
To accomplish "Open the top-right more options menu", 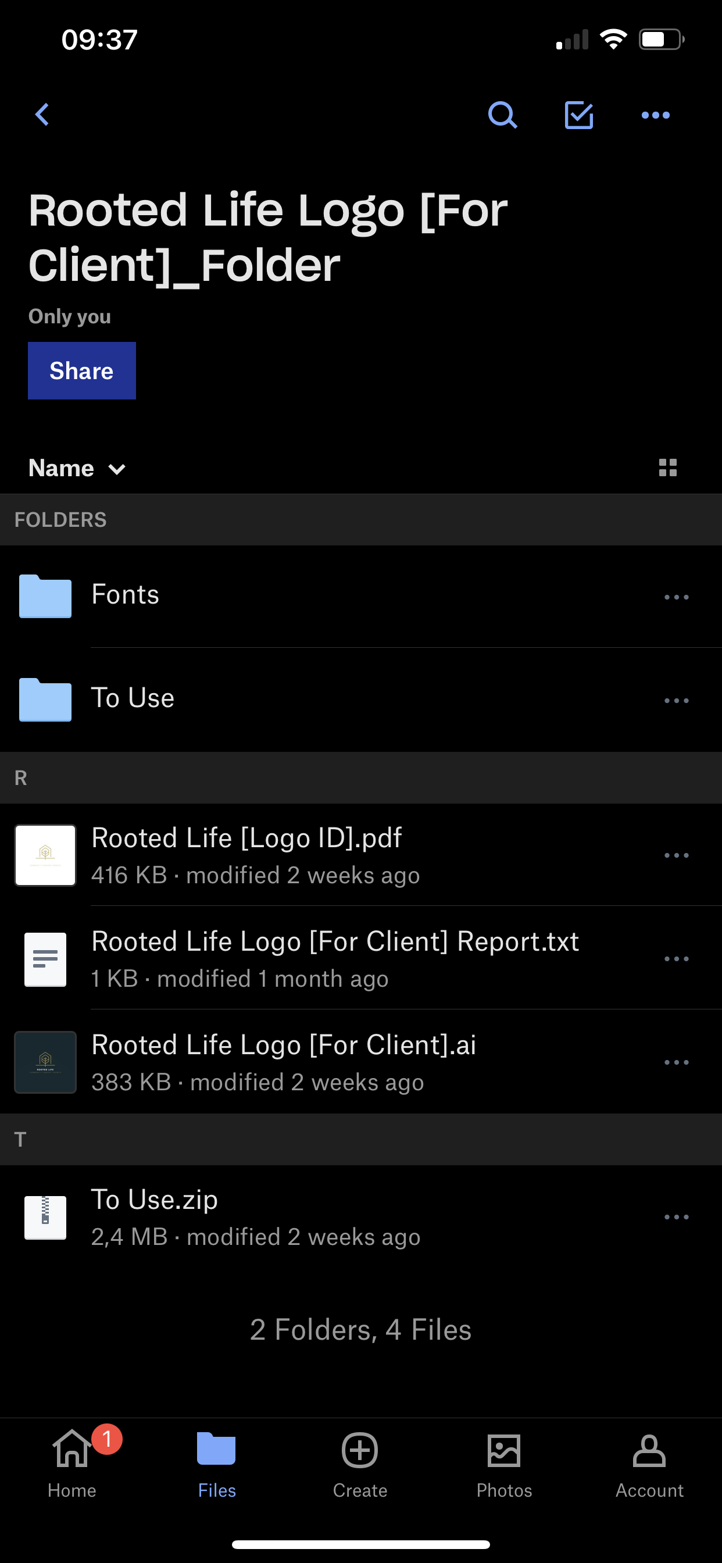I will pyautogui.click(x=655, y=115).
